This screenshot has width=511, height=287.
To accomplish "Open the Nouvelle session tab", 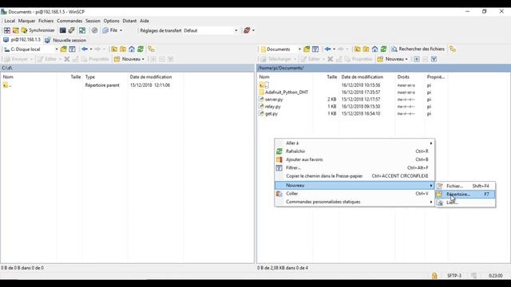I will [x=65, y=40].
